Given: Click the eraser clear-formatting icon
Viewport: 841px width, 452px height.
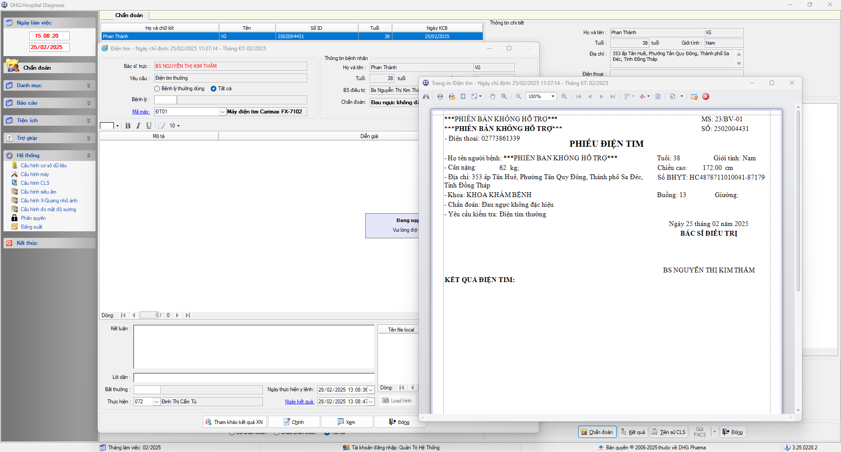Looking at the screenshot, I should click(162, 126).
